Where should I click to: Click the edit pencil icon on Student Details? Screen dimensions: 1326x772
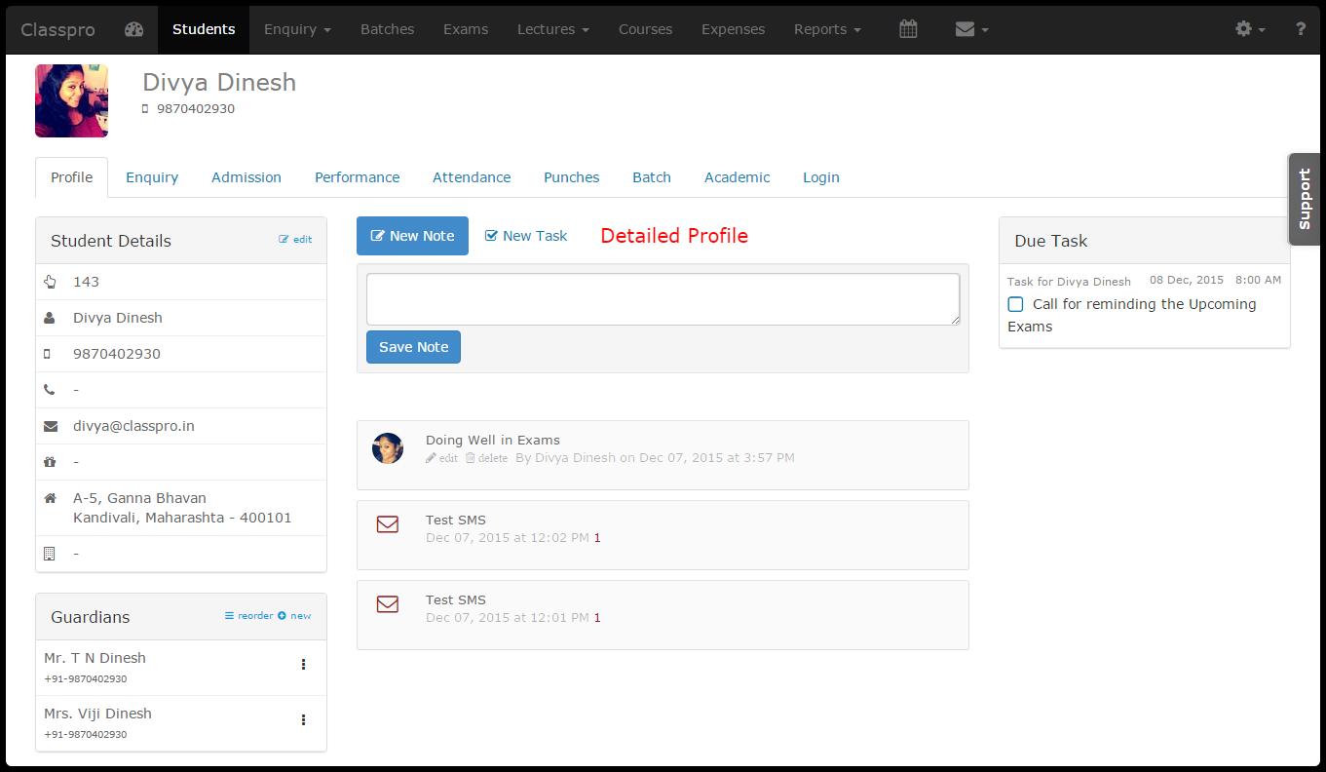point(295,238)
